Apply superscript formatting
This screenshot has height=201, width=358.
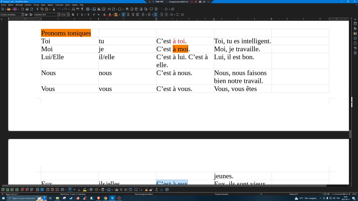[94, 15]
